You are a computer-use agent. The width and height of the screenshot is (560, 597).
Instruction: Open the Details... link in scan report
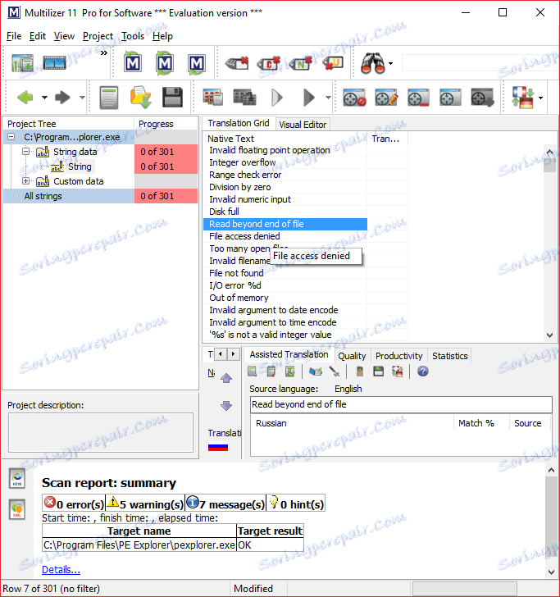tap(61, 570)
